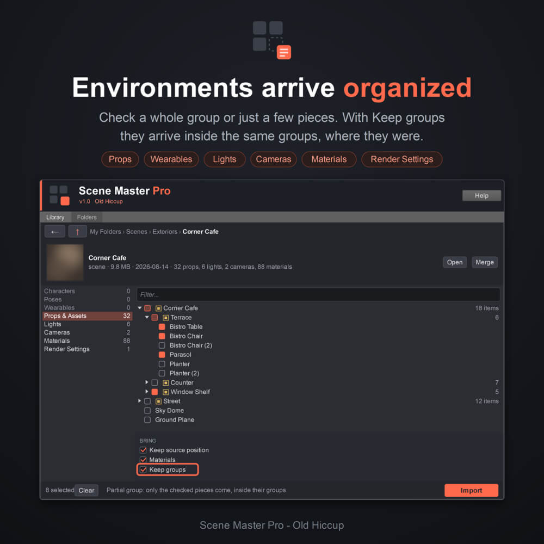Disable Keep source position option

(143, 450)
